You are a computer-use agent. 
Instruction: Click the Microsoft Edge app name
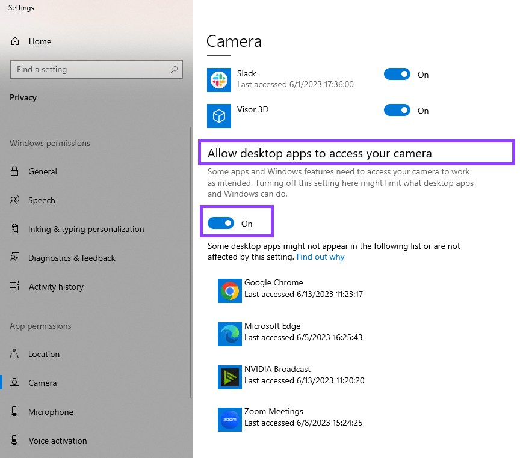tap(272, 326)
